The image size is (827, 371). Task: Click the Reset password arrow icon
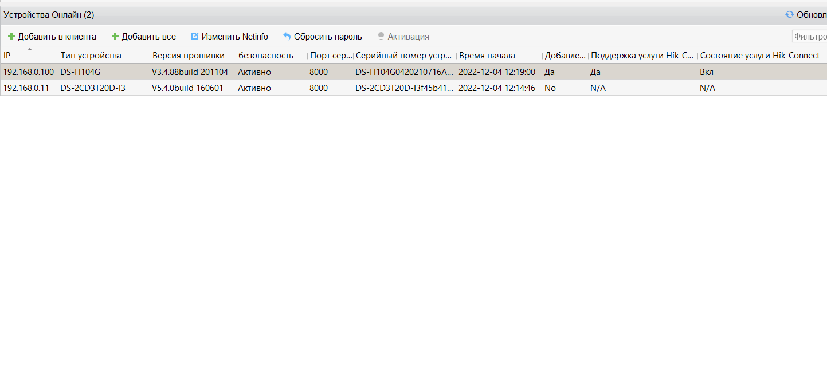tap(287, 37)
